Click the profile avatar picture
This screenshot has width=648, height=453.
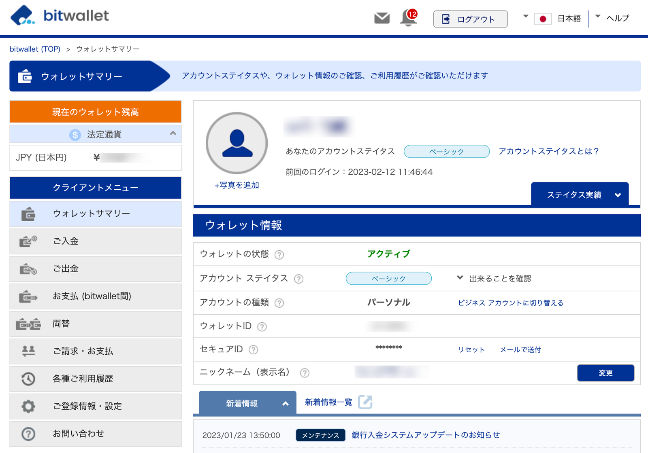click(237, 143)
